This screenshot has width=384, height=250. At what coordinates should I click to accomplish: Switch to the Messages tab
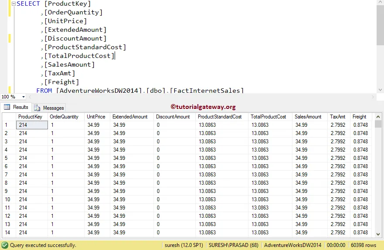[49, 108]
